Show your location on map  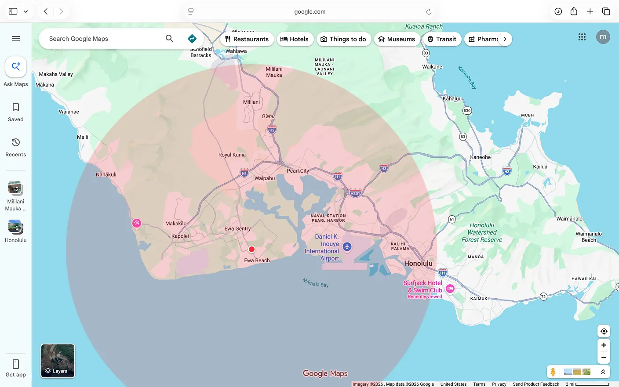pos(604,331)
